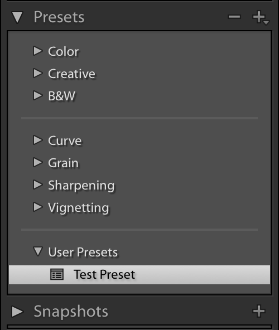Collapse the User Presets group arrow

38,251
